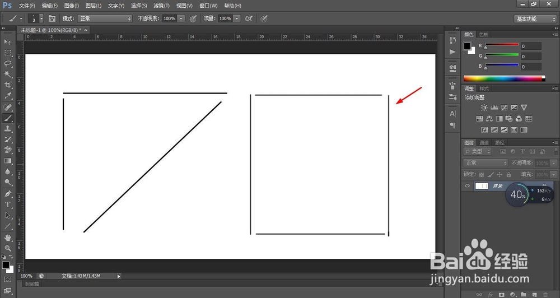Open brush size preset picker dropdown
This screenshot has width=560, height=298.
[x=41, y=18]
